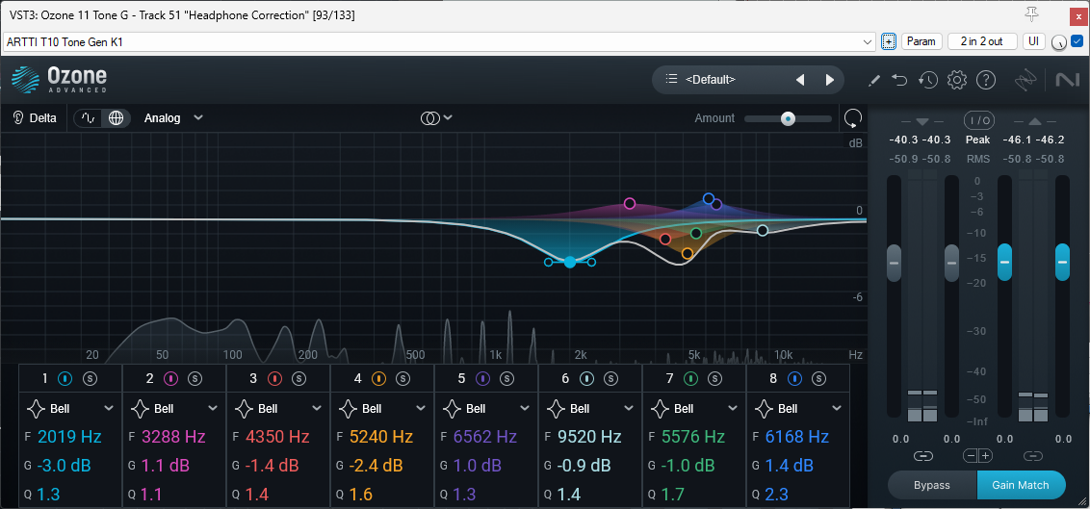Click the 2 in 2 out button
Viewport: 1090px width, 509px height.
[982, 41]
